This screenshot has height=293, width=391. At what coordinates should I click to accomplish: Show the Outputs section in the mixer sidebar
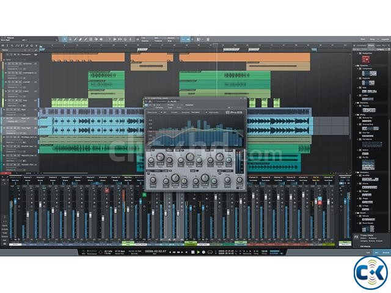point(4,229)
